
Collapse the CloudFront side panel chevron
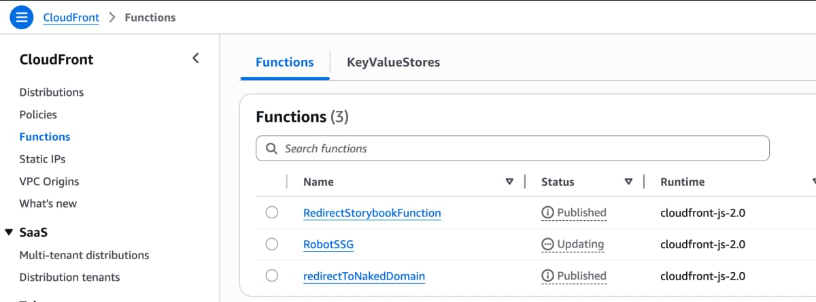tap(196, 58)
